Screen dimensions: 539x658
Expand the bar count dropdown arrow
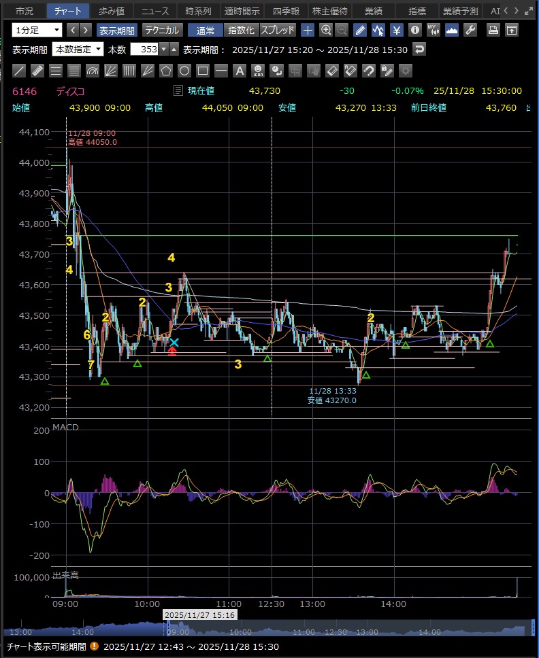tap(163, 50)
